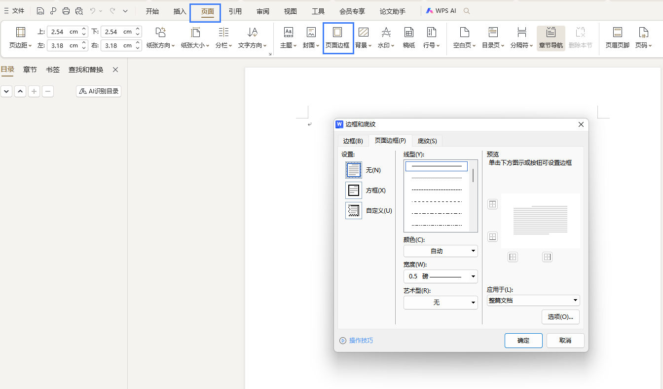Toggle left border in preview

(513, 257)
